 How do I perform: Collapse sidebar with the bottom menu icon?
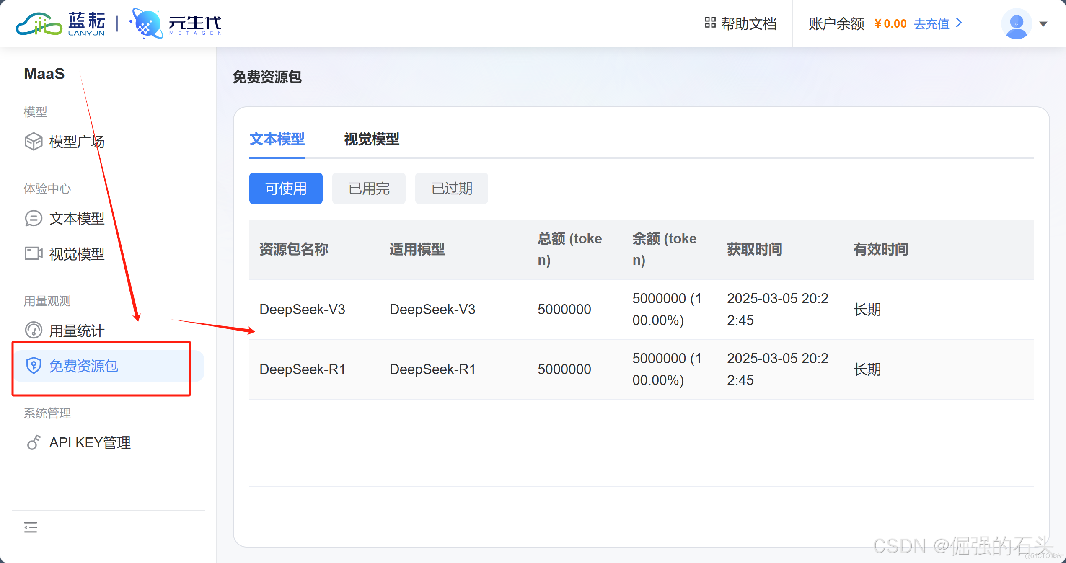click(x=31, y=527)
